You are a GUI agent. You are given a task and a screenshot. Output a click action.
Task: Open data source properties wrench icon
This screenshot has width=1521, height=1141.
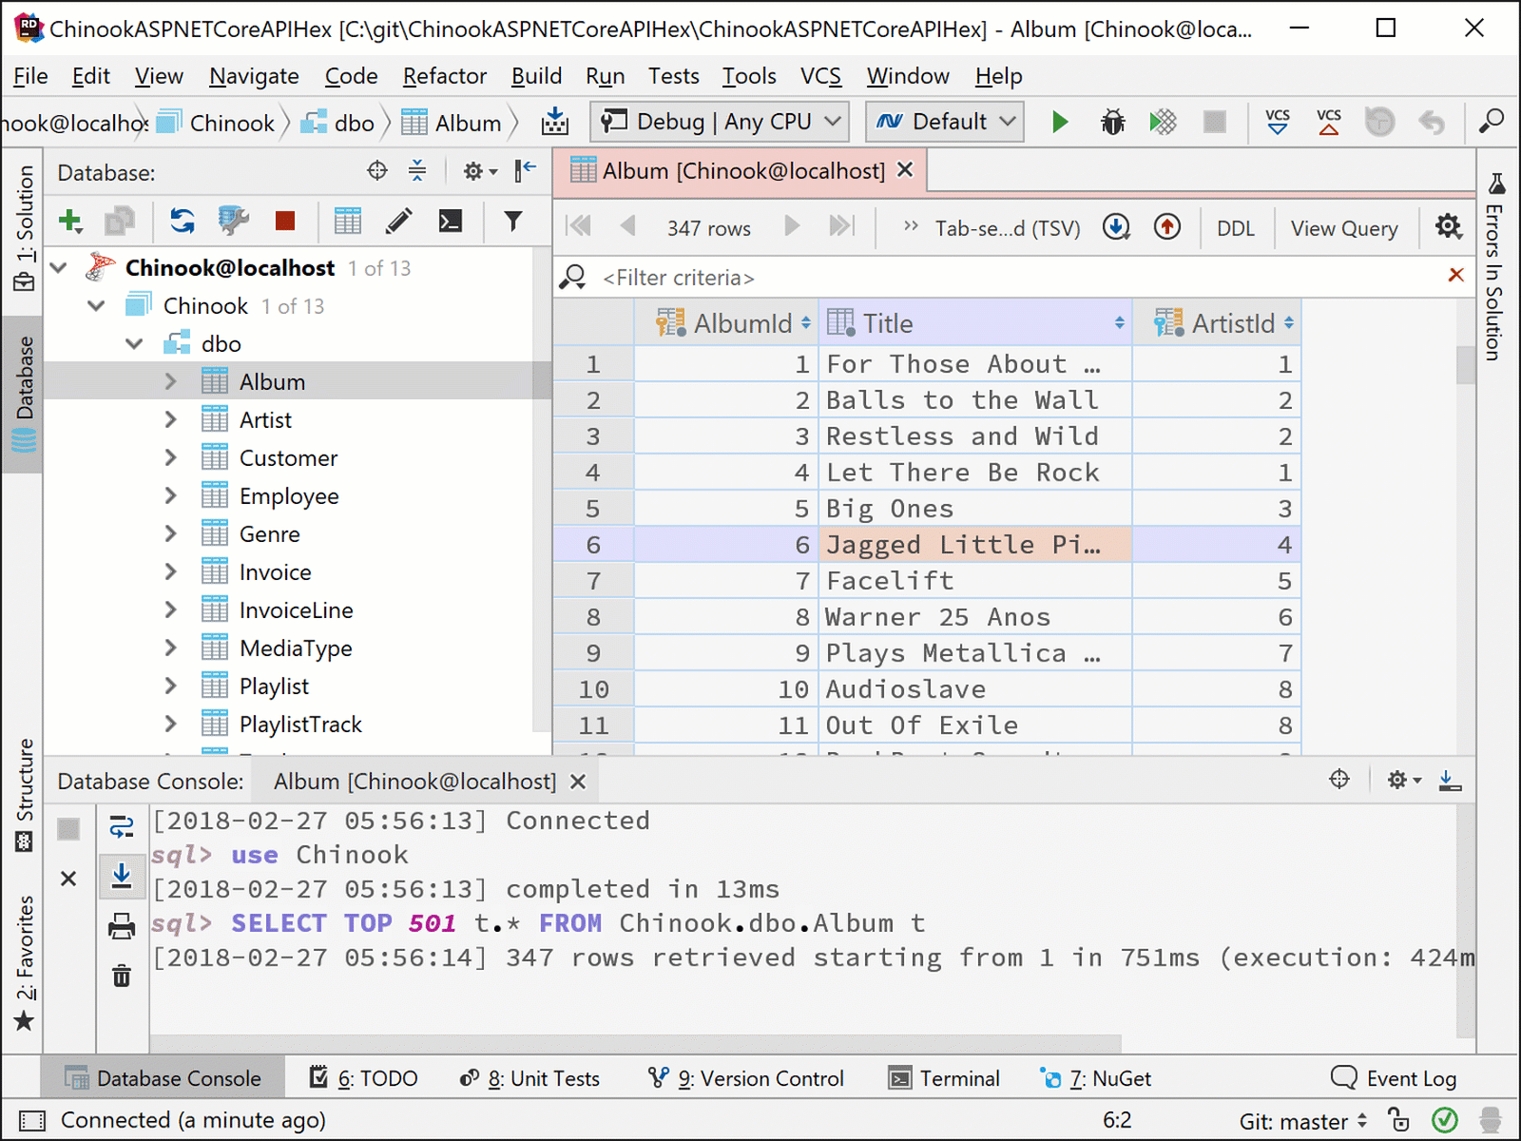pyautogui.click(x=233, y=222)
